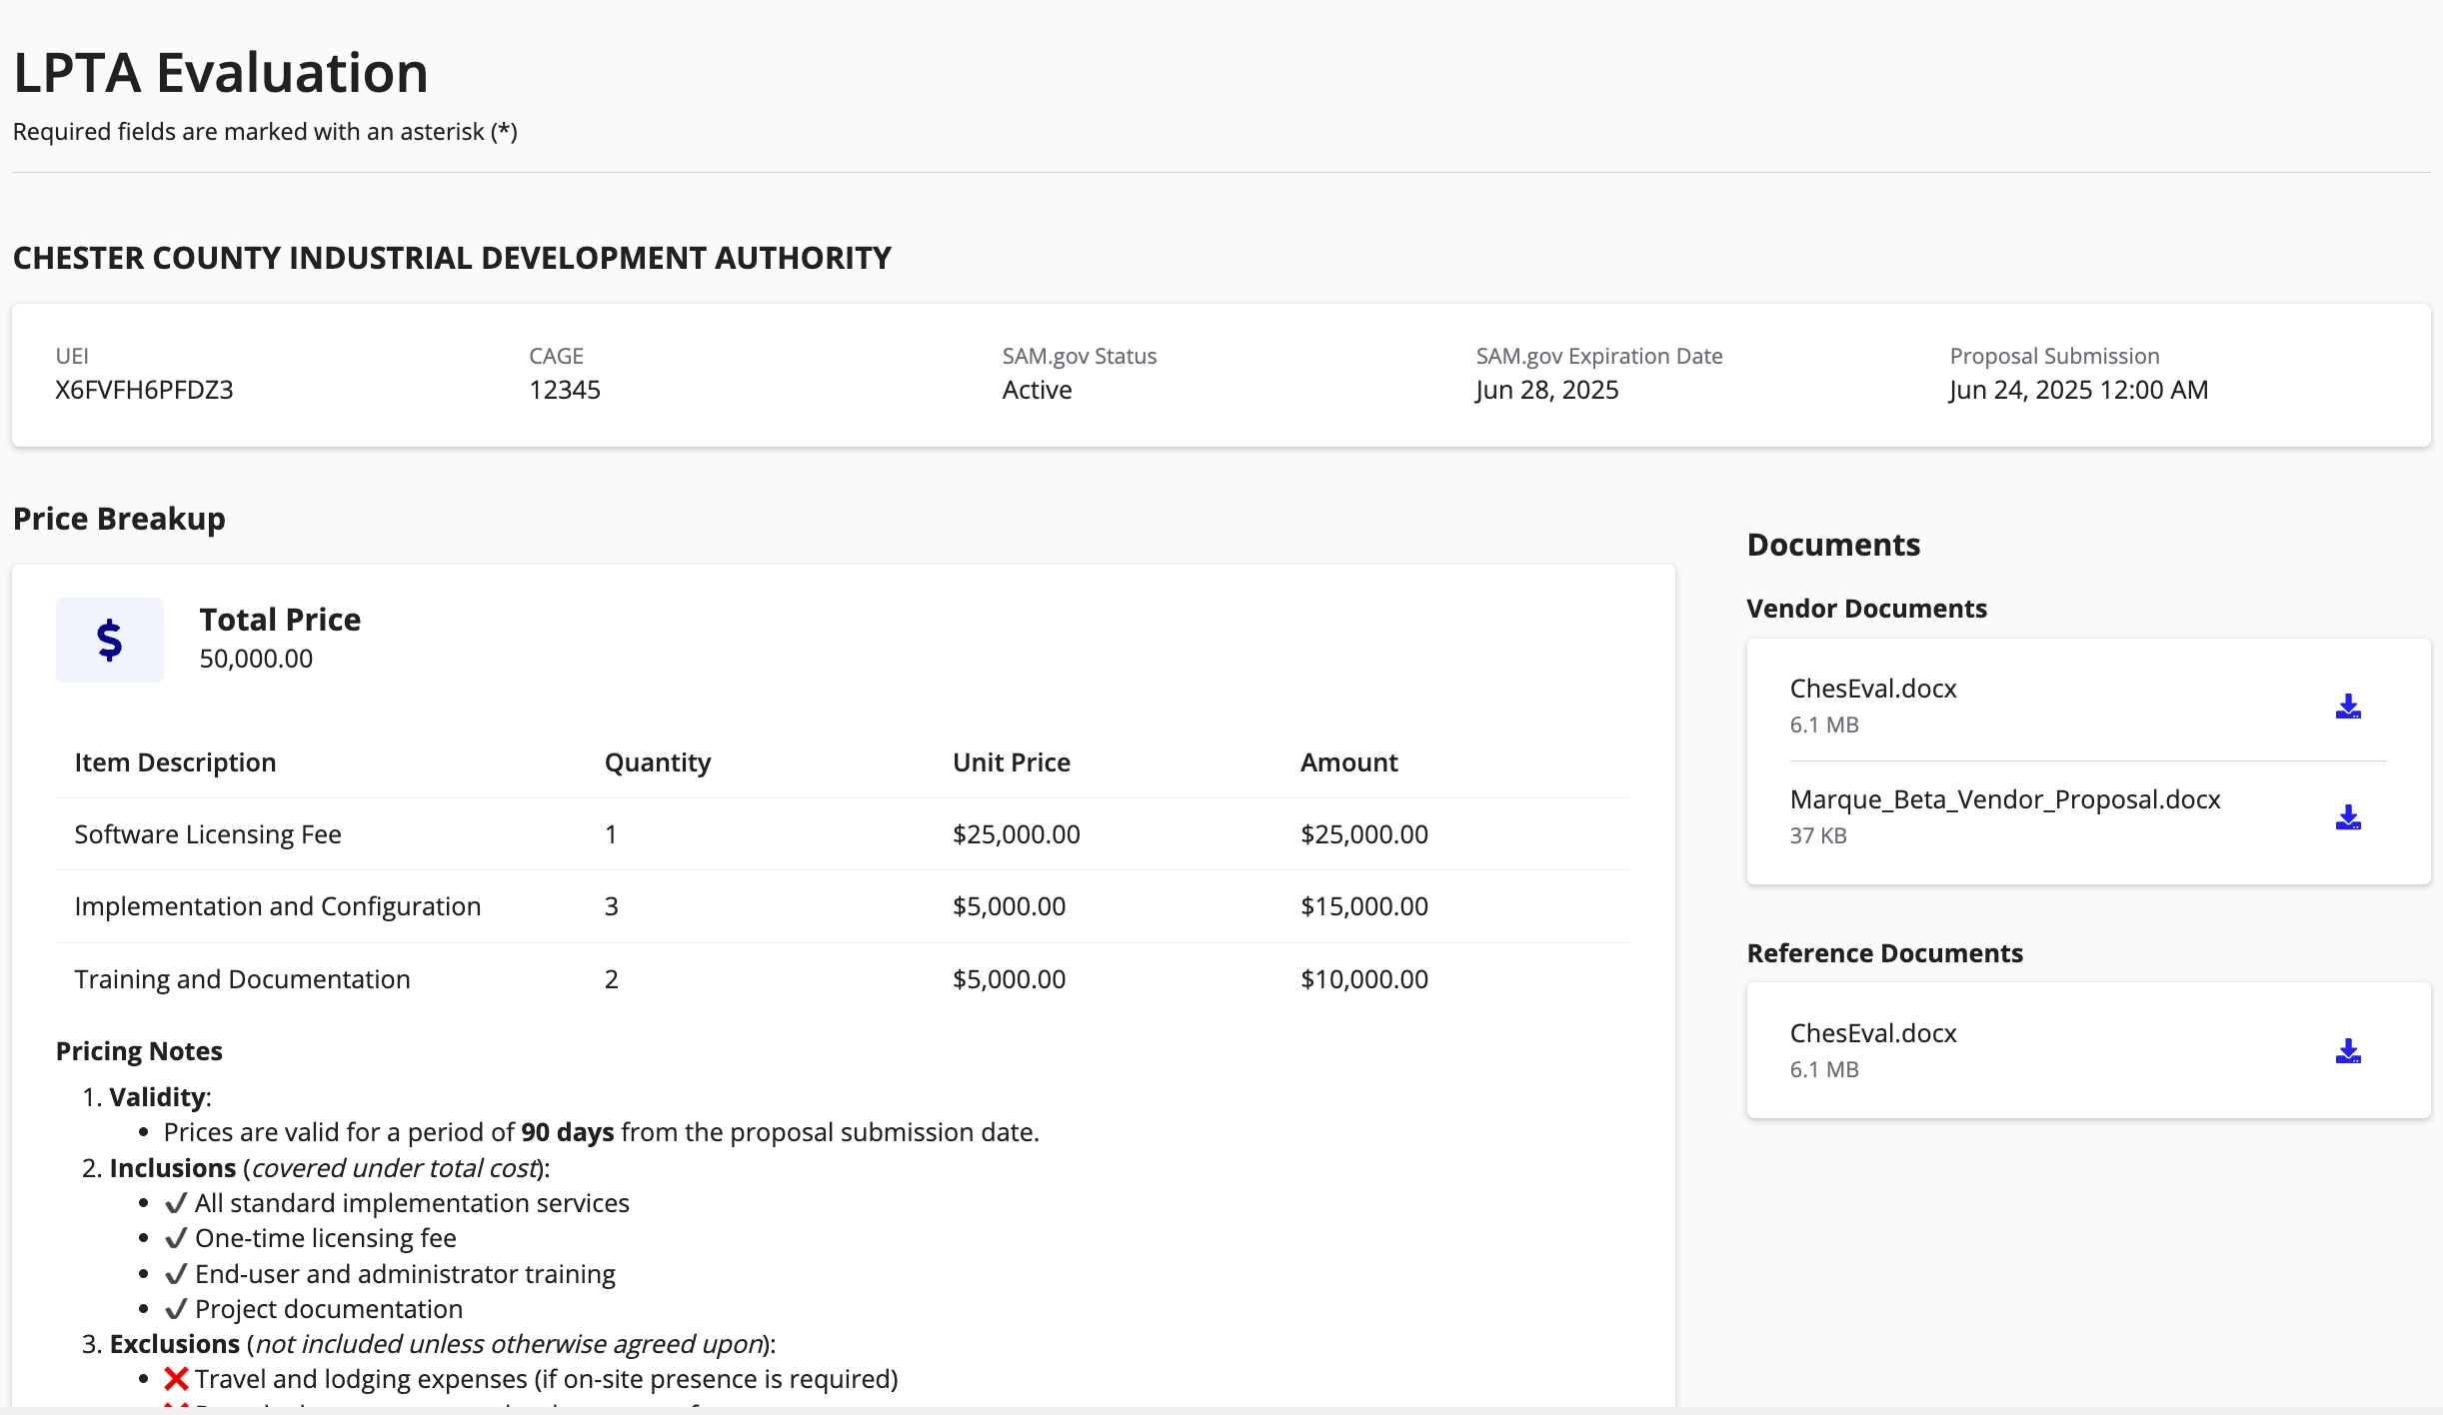Click the reference ChesEval.docx file name
Viewport: 2443px width, 1415px height.
click(x=1873, y=1033)
